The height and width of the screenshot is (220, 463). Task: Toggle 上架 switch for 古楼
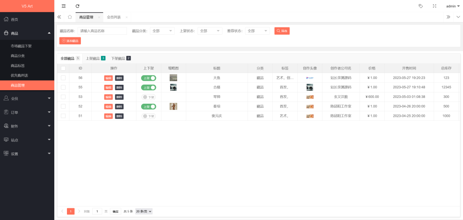(148, 87)
